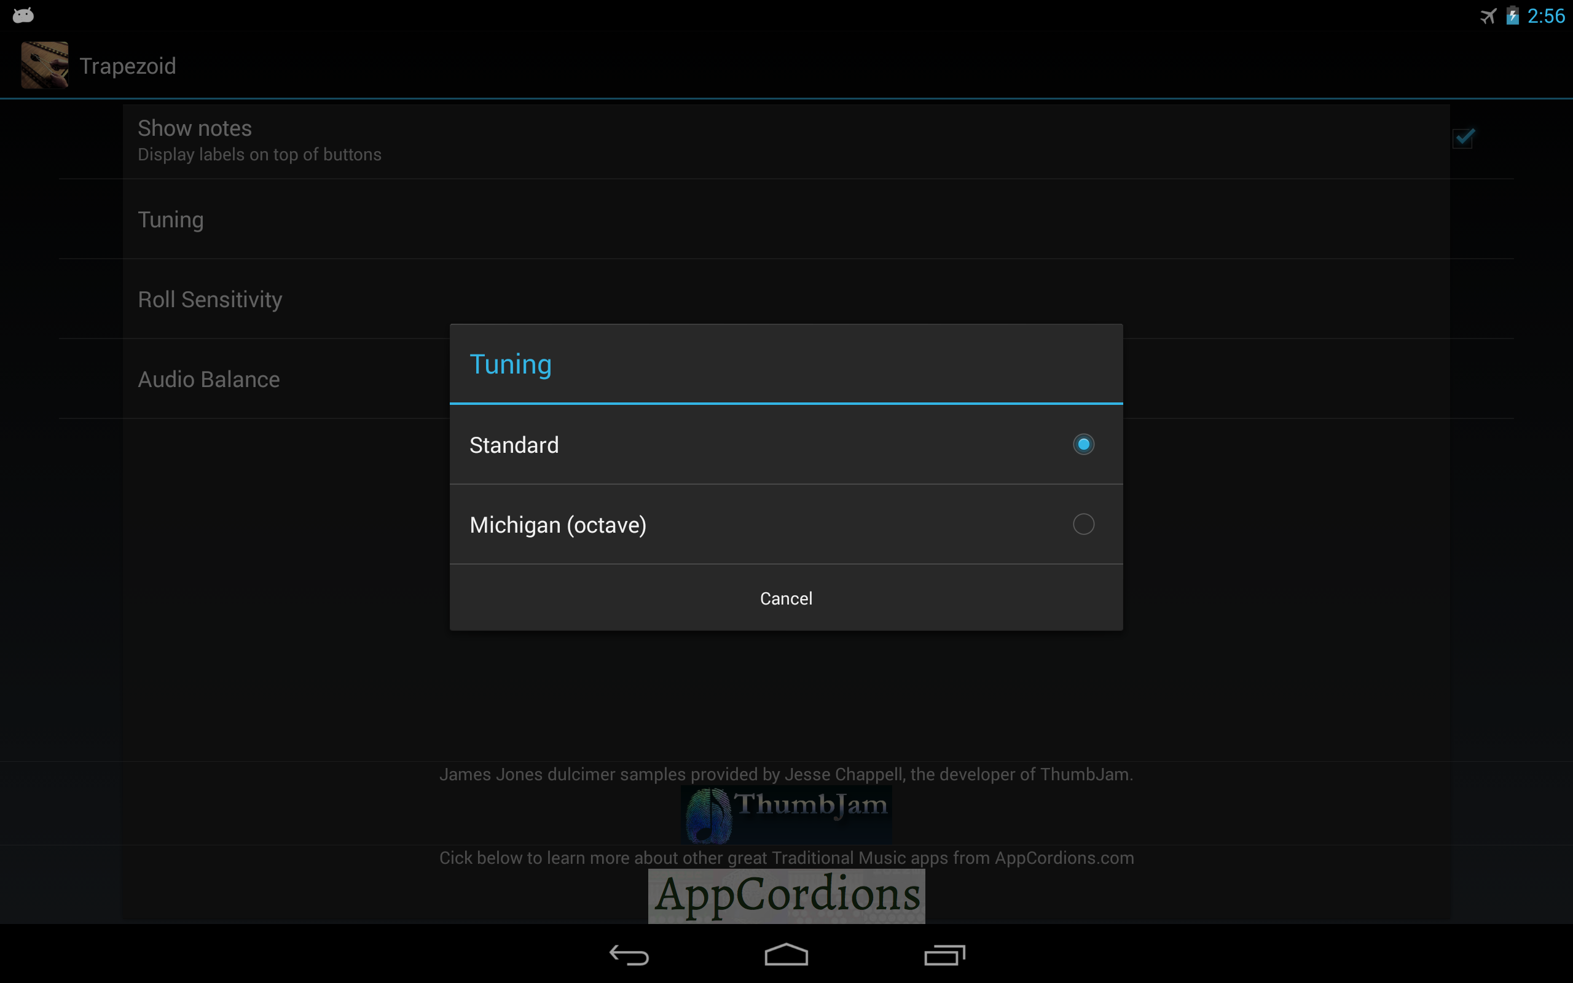Image resolution: width=1573 pixels, height=983 pixels.
Task: Select the Michigan (octave) radio button
Action: coord(1083,524)
